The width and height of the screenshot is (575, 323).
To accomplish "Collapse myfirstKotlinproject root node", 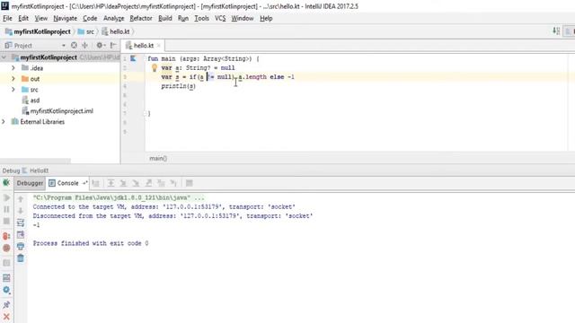I will [4, 57].
